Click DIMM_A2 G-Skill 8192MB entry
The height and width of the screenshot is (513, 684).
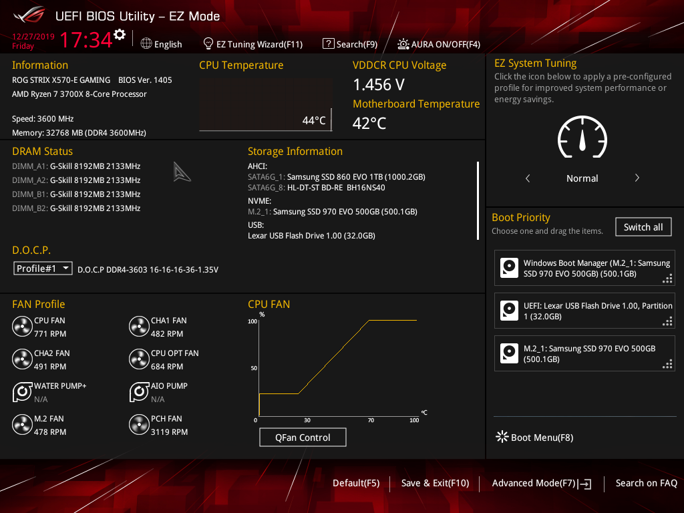(76, 180)
